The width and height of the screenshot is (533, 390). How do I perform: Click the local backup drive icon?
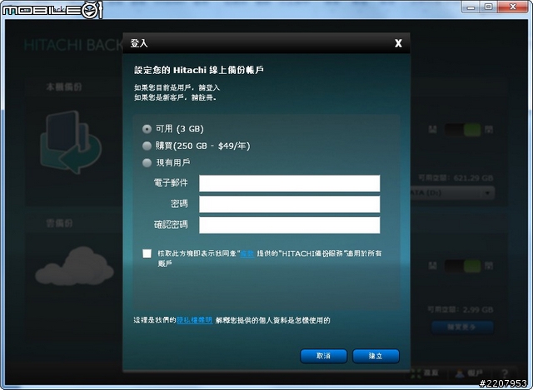71,142
